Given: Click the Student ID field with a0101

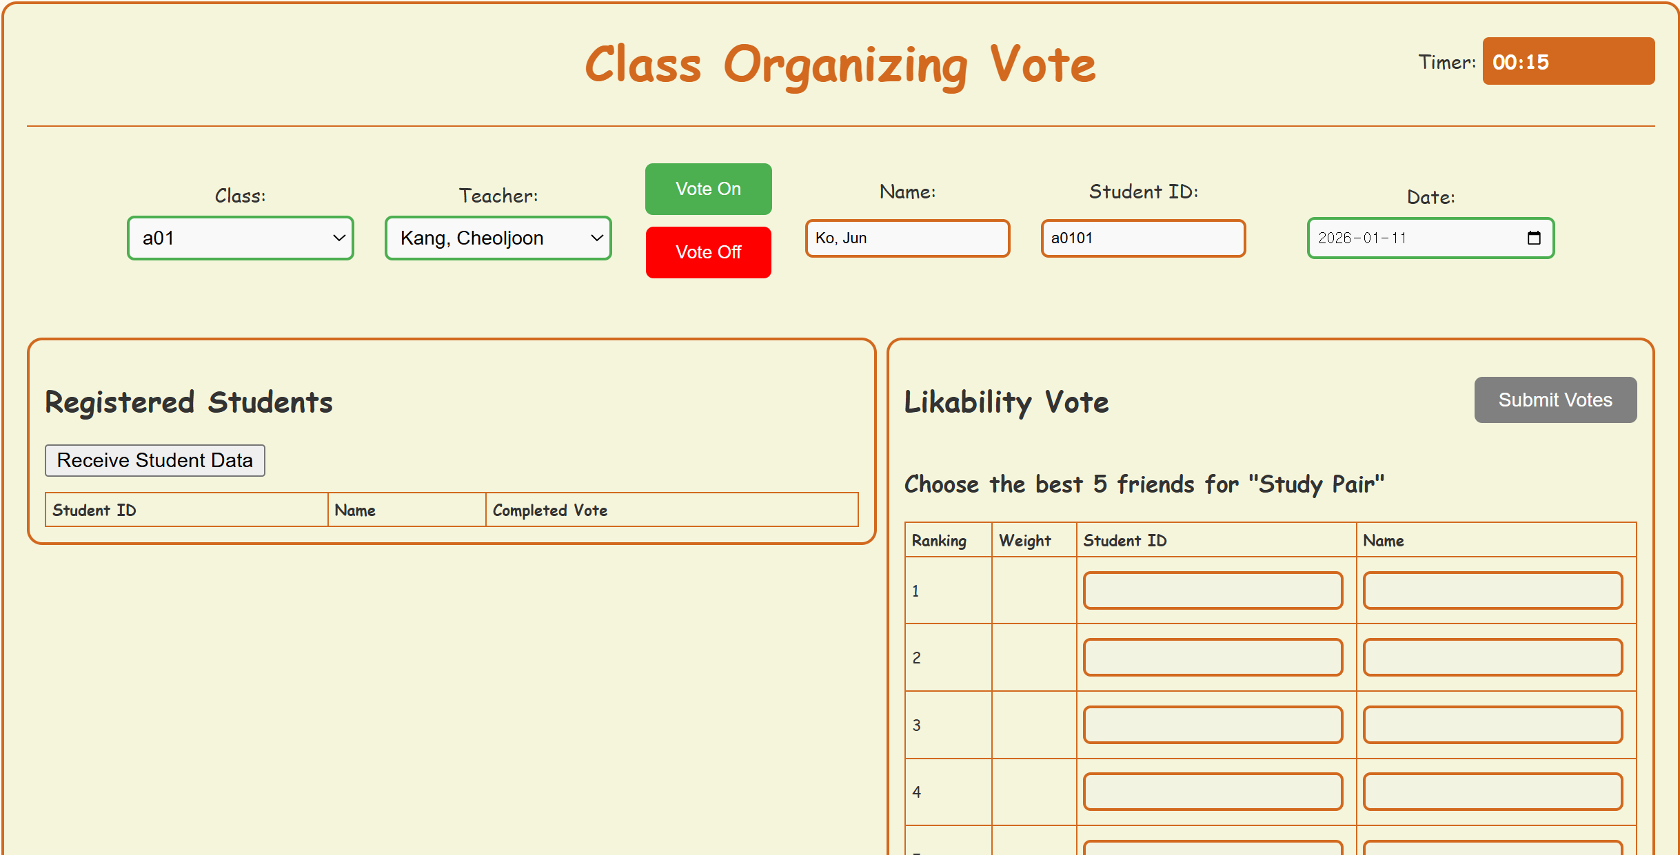Looking at the screenshot, I should click(1143, 238).
